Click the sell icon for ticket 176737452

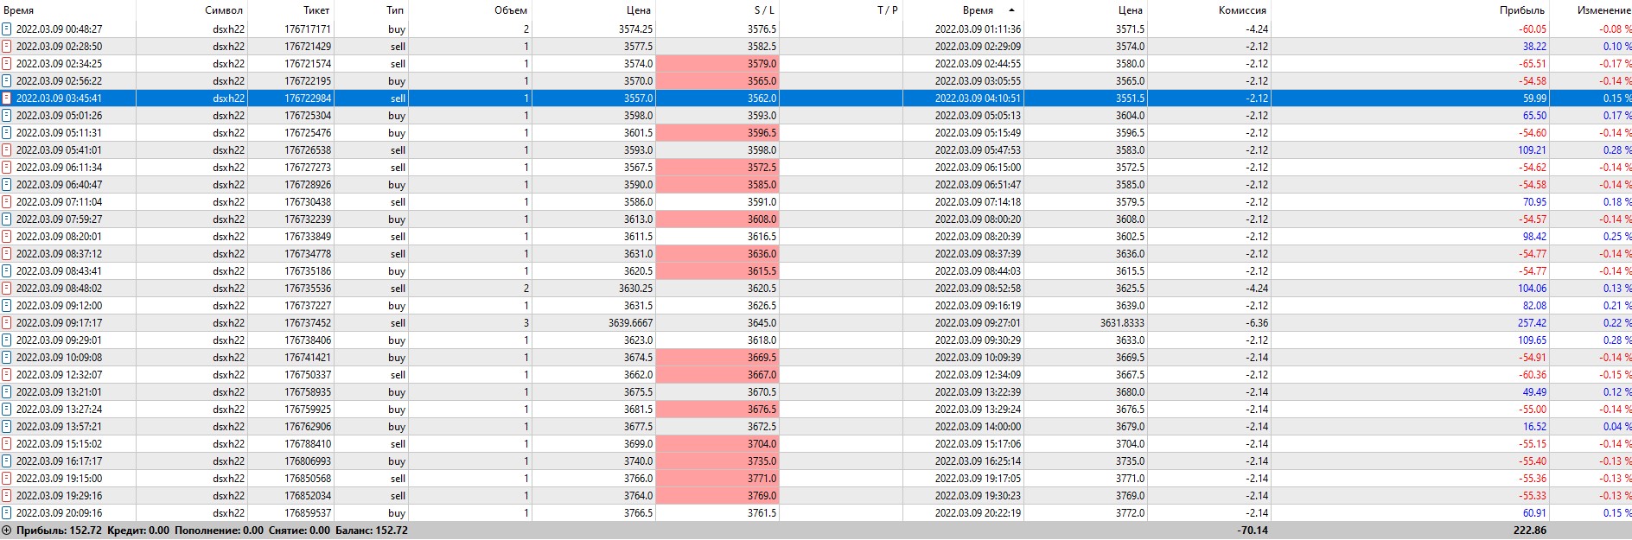(x=7, y=323)
